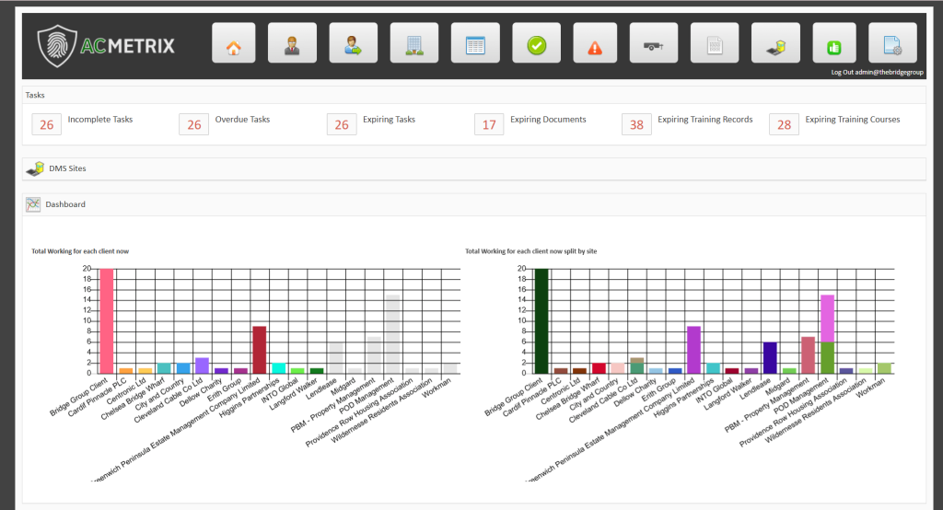Open the grey document page icon
Image resolution: width=943 pixels, height=510 pixels.
(715, 42)
